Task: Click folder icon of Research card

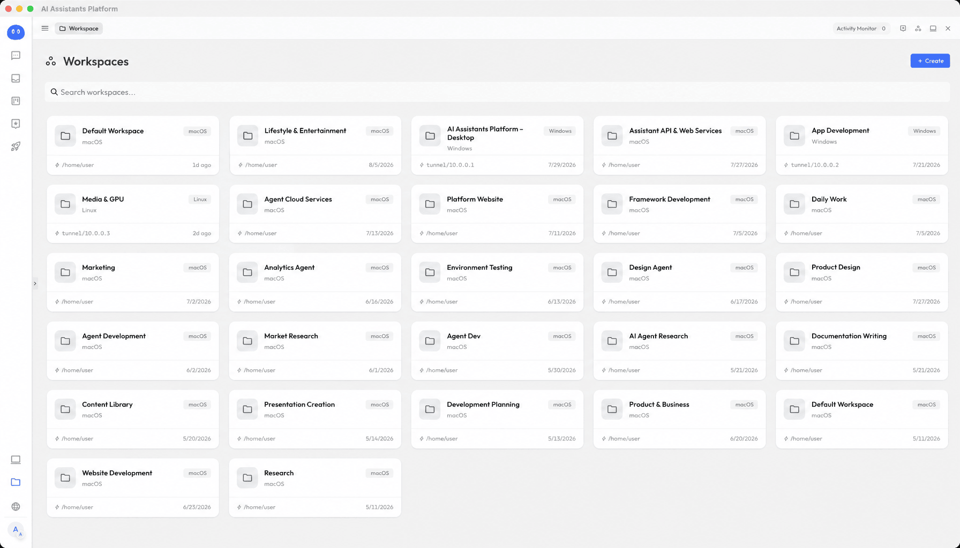Action: point(247,478)
